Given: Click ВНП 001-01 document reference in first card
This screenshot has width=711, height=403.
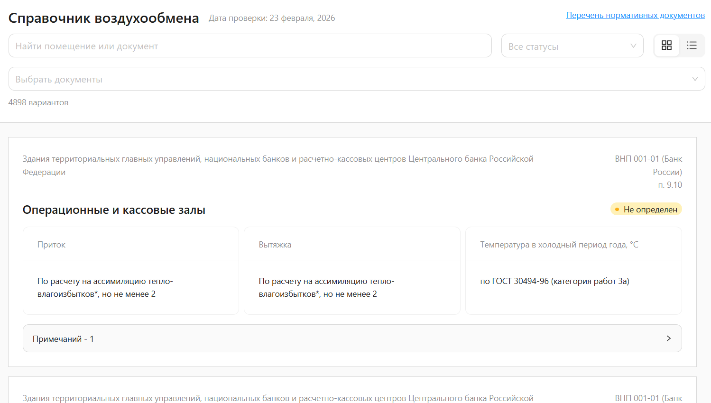Looking at the screenshot, I should point(648,165).
